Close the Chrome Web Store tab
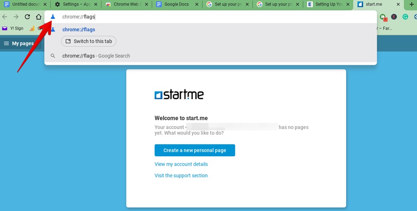The height and width of the screenshot is (211, 417). pos(146,4)
